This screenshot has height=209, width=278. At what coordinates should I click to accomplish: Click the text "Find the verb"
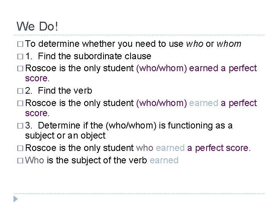(x=65, y=91)
